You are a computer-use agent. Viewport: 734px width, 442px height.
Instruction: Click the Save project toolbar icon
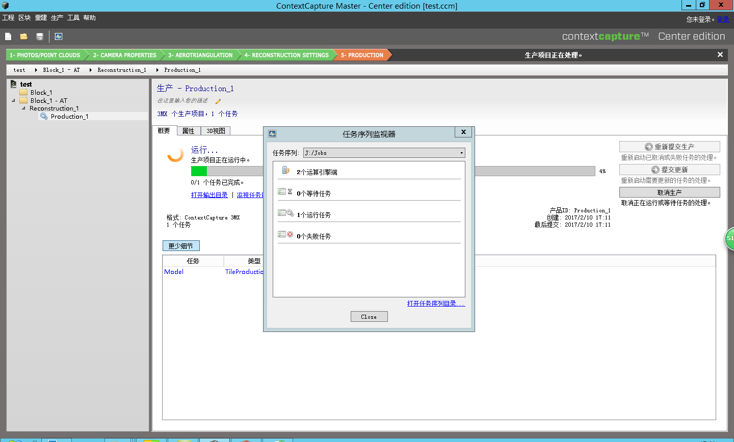(40, 37)
